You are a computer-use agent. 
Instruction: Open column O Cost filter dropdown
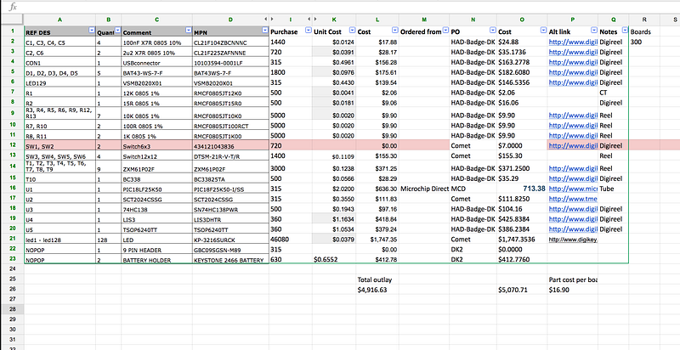coord(543,31)
